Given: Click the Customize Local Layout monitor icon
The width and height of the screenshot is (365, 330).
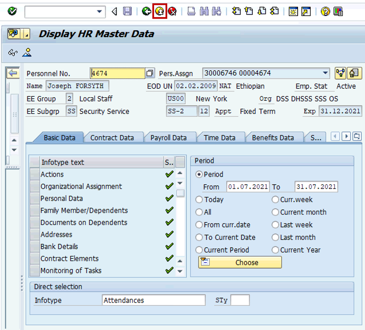Looking at the screenshot, I should pos(338,11).
